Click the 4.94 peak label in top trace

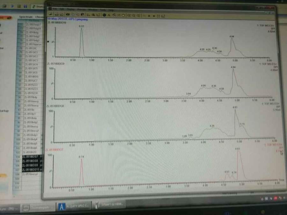point(232,37)
